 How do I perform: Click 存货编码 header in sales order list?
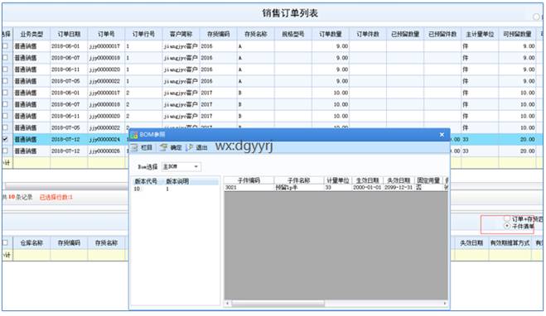pyautogui.click(x=219, y=34)
